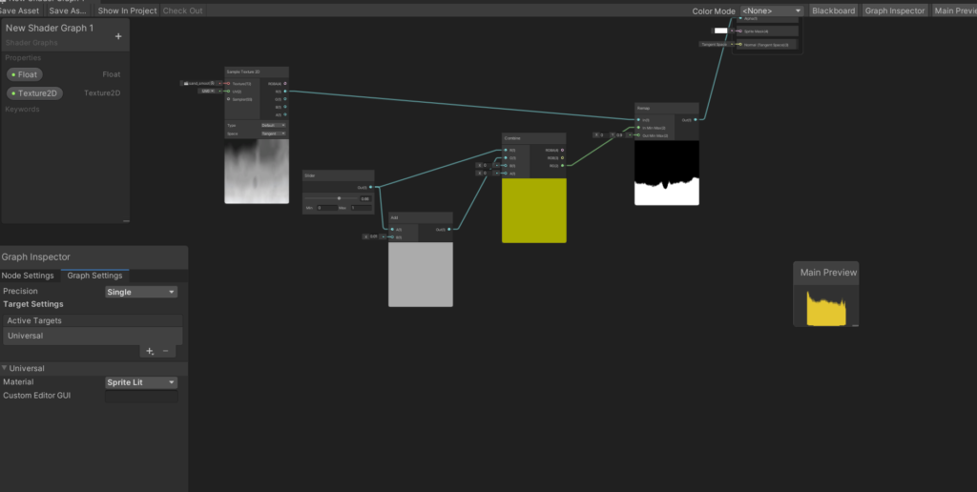The height and width of the screenshot is (492, 977).
Task: Click the Sample Texture 2D node's R output port
Action: [x=285, y=92]
